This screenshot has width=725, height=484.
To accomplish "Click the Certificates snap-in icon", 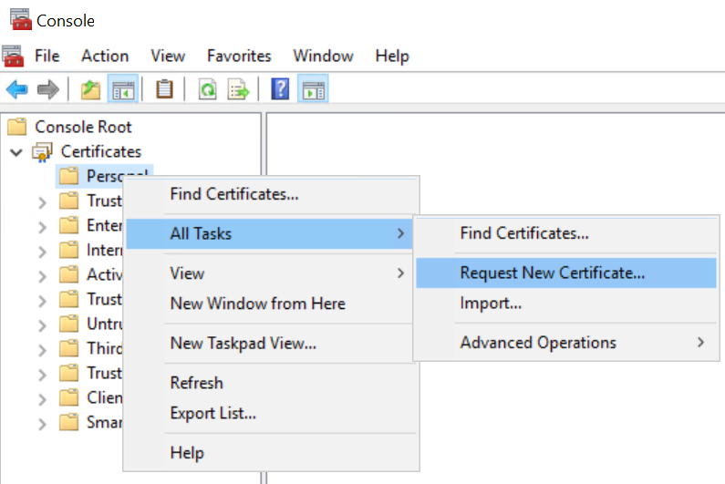I will pos(42,152).
